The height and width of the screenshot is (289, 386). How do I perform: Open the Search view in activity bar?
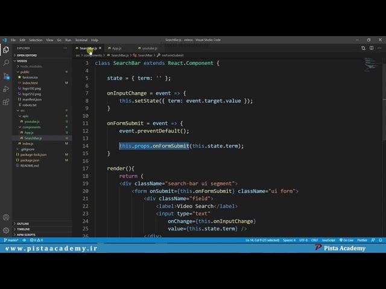pos(6,63)
